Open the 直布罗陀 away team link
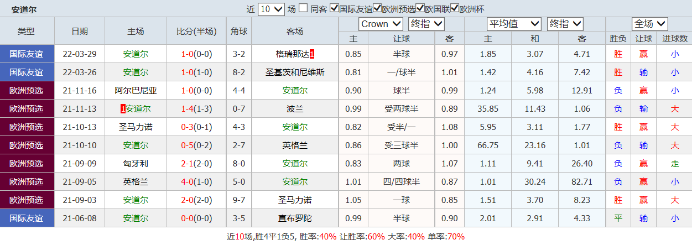Image resolution: width=692 pixels, height=245 pixels. pyautogui.click(x=295, y=218)
